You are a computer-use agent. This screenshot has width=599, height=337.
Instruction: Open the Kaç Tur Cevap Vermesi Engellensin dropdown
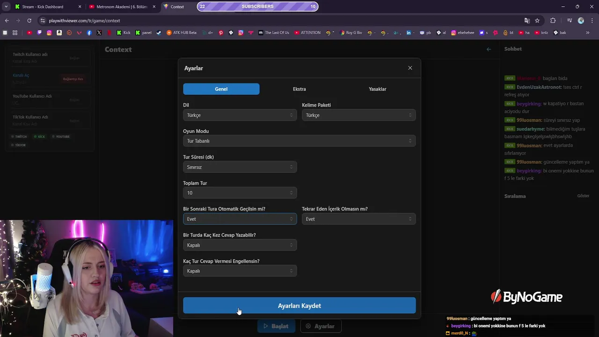(x=240, y=271)
